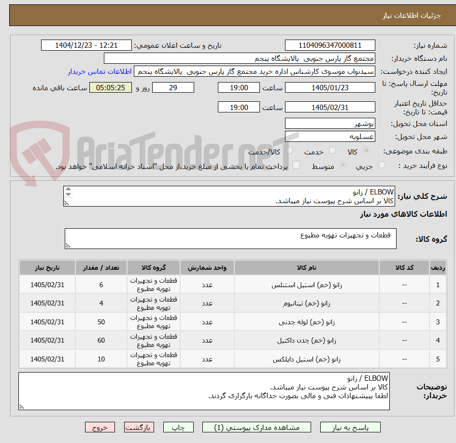Click the 'نام کالا' column header
The width and height of the screenshot is (456, 443).
[x=307, y=267]
